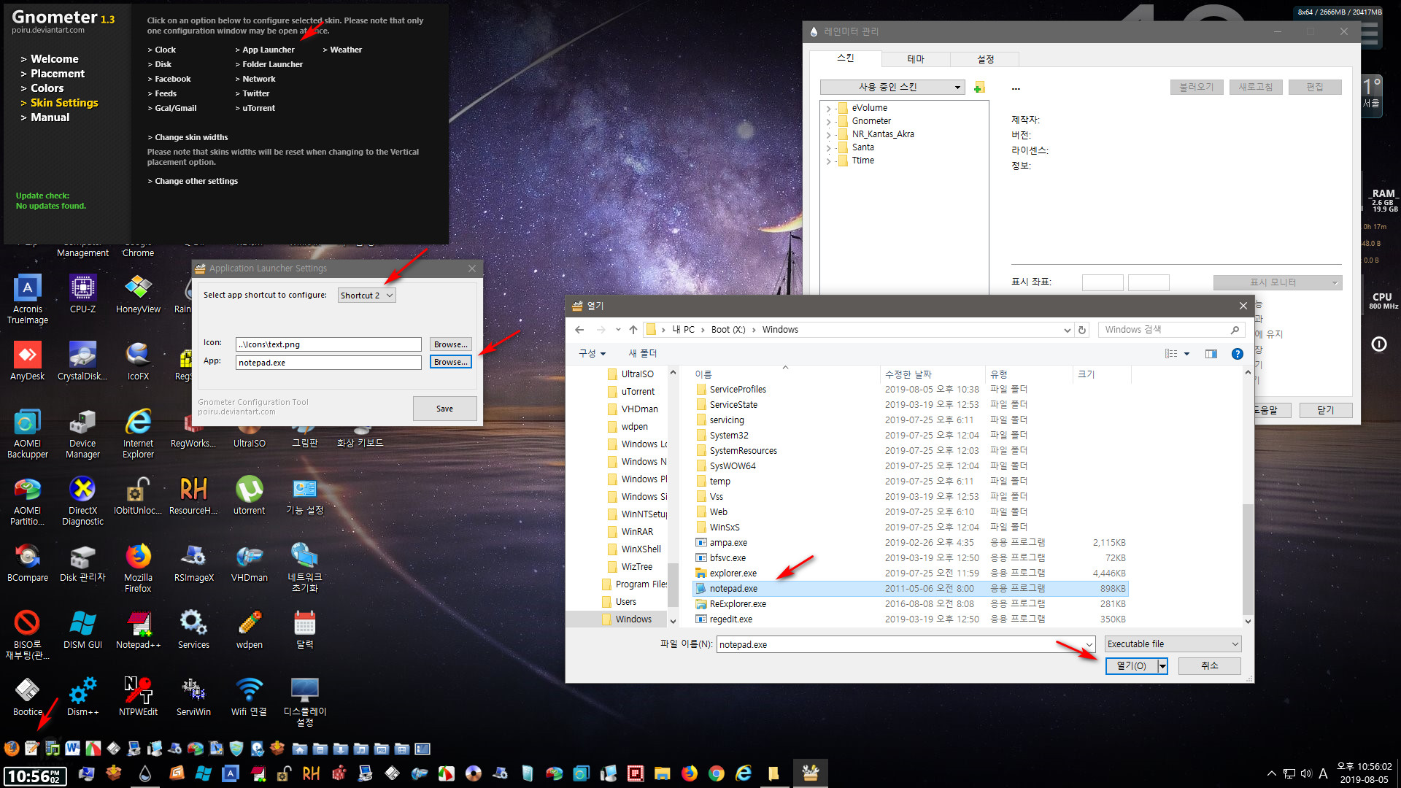The height and width of the screenshot is (788, 1401).
Task: Open the 구성 menu in the Open dialog
Action: 592,353
